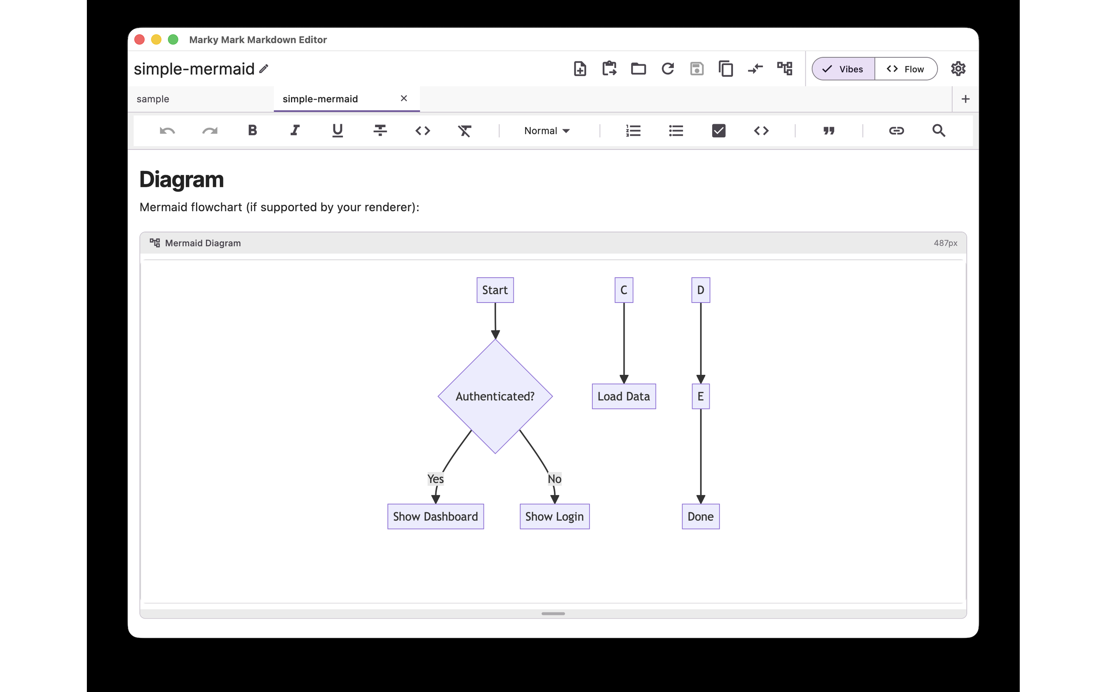This screenshot has height=692, width=1107.
Task: Edit the document title with pencil icon
Action: coord(264,69)
